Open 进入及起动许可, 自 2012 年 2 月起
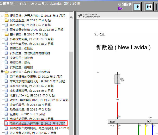Viewport: 158px width, 135px height. 33,133
